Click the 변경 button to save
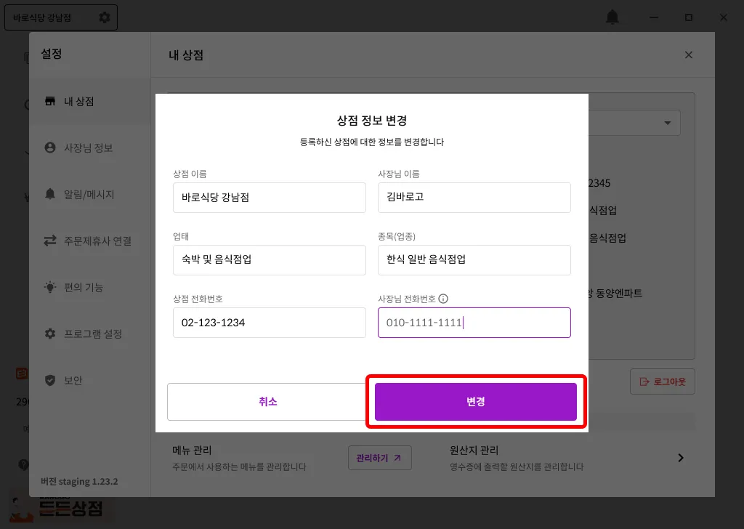This screenshot has width=744, height=529. (x=475, y=402)
